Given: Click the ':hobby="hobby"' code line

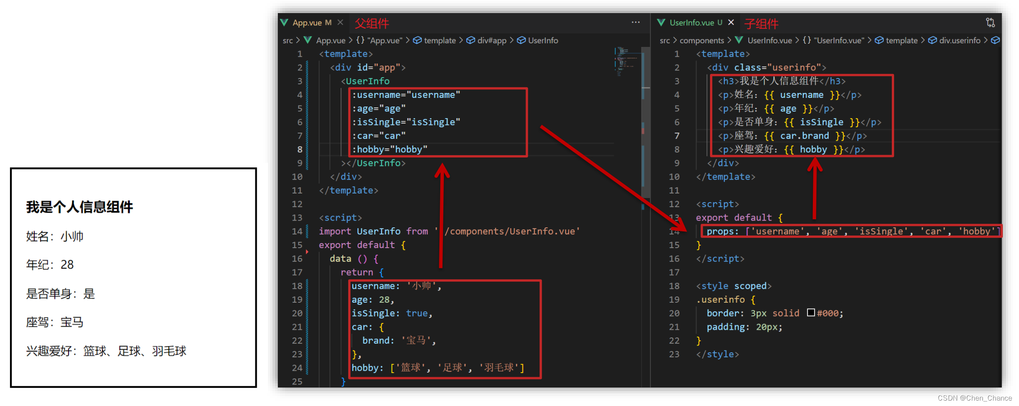Looking at the screenshot, I should pos(390,149).
